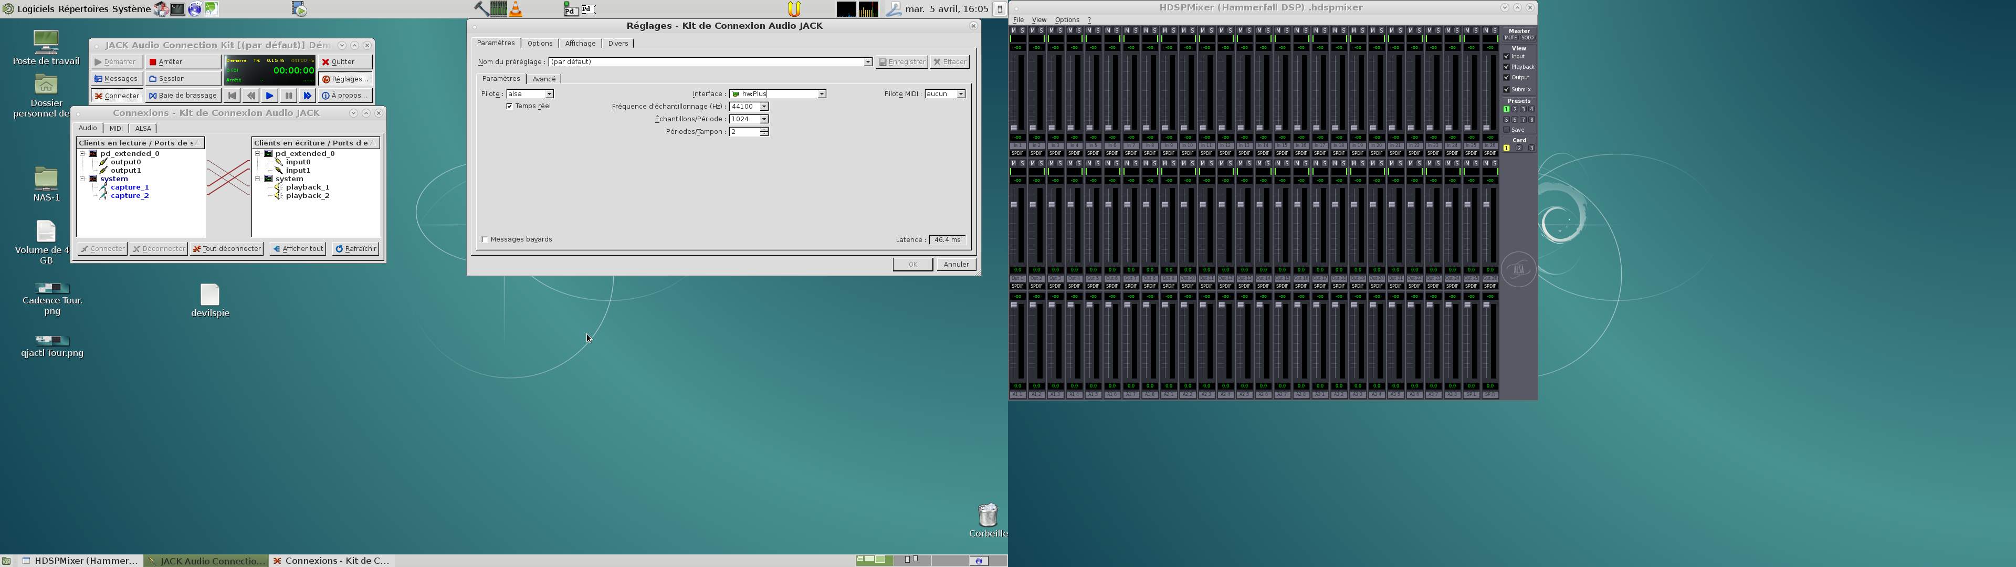2016x567 pixels.
Task: Click the VLC cone icon in top panel
Action: click(x=516, y=9)
